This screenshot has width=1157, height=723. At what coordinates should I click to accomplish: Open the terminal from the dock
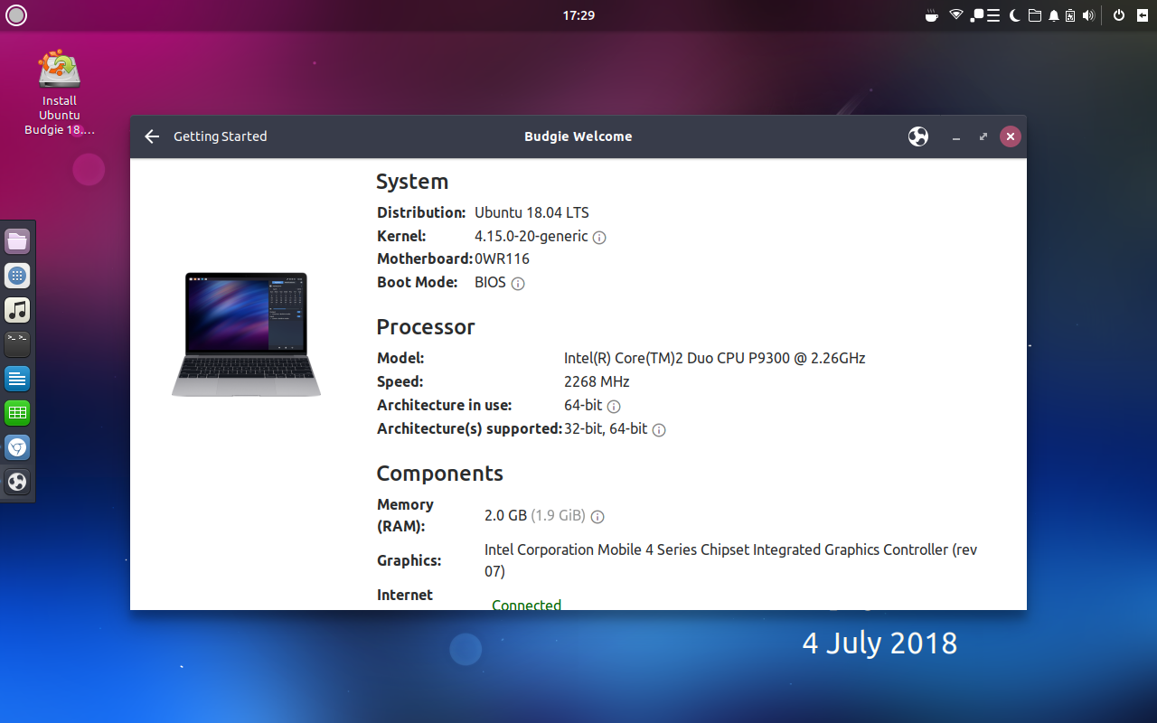(17, 344)
